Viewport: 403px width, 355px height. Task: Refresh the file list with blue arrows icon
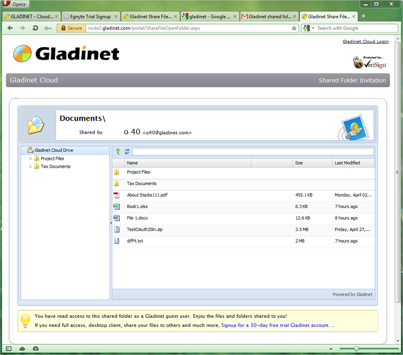127,152
